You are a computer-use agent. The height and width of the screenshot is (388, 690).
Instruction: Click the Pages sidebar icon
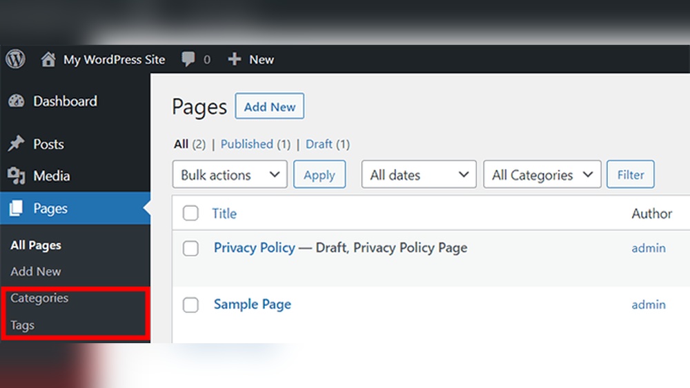click(x=16, y=208)
